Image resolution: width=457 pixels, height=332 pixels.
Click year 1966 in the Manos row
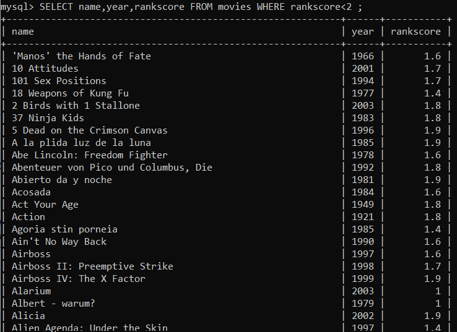click(x=363, y=56)
